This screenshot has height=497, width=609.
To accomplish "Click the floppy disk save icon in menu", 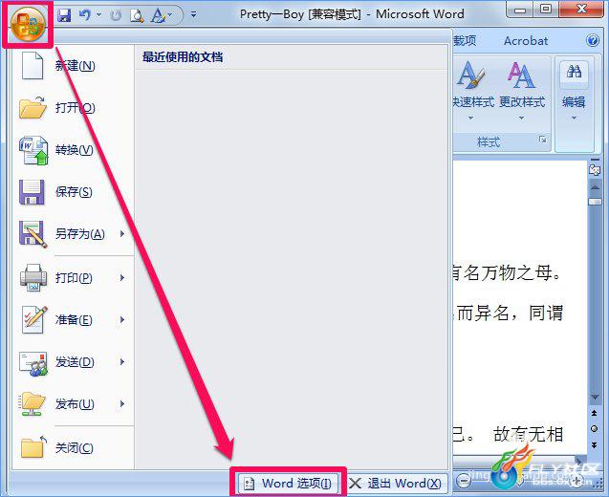I will (32, 192).
